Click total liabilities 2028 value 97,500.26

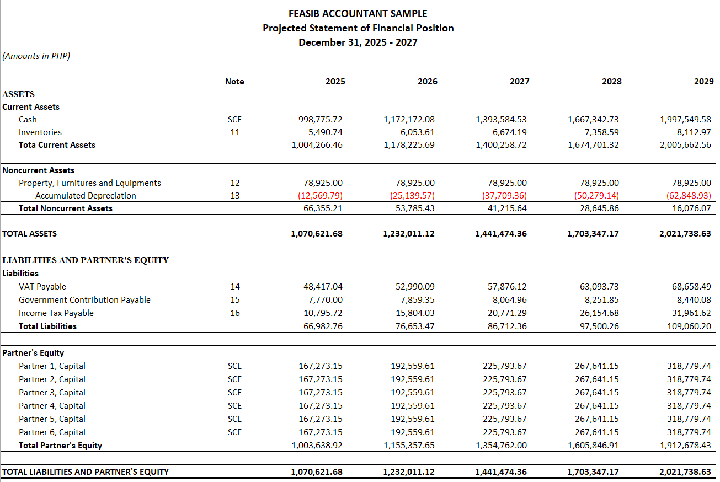tap(599, 326)
